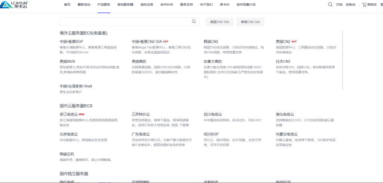Open the 控制台 console link
This screenshot has width=383, height=183.
[350, 5]
